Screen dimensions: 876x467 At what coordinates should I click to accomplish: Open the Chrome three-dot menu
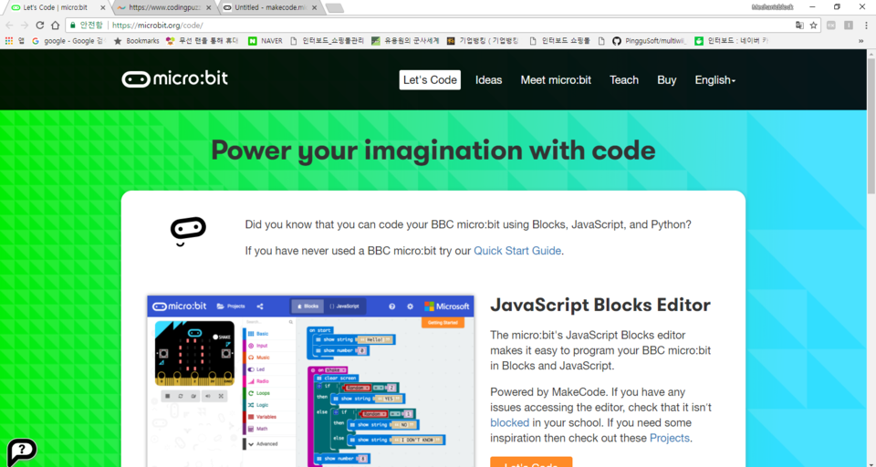pos(865,26)
